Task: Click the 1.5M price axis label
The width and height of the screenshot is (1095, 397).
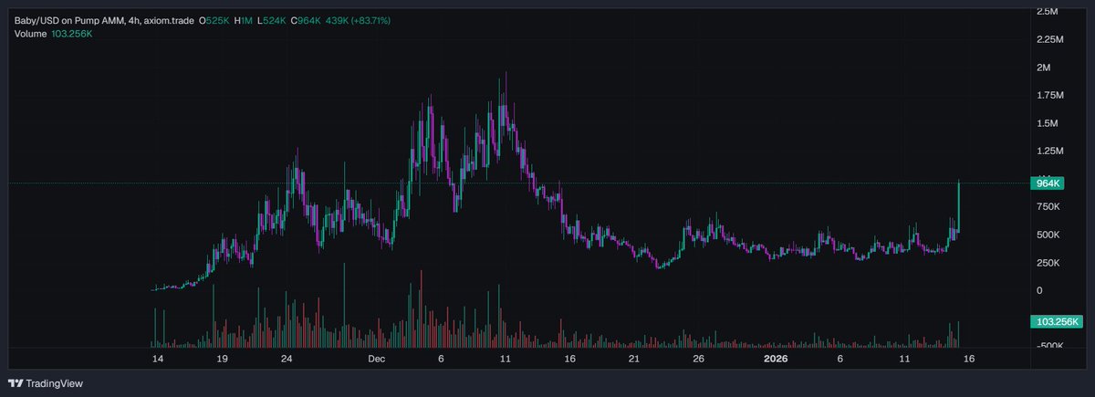Action: [1047, 123]
